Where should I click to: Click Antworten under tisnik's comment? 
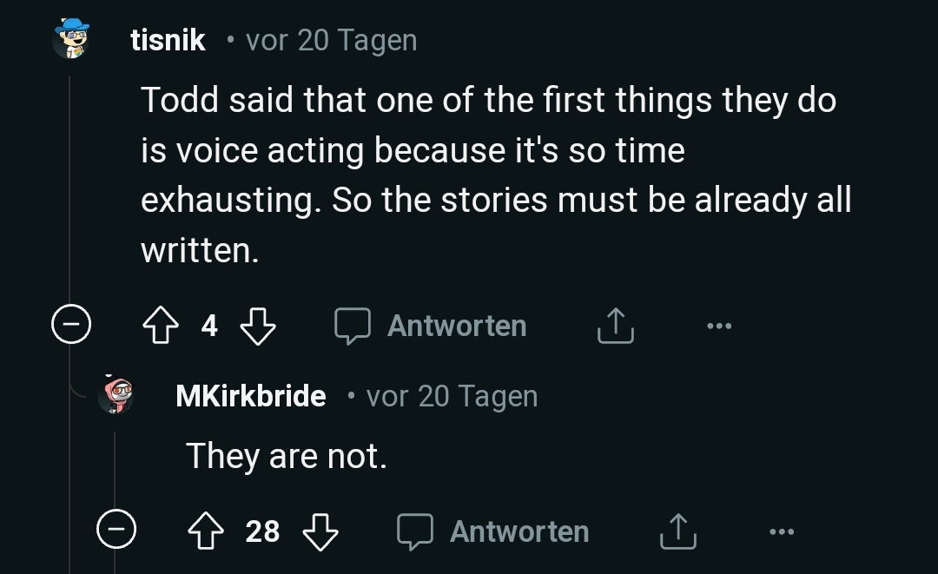[x=433, y=327]
